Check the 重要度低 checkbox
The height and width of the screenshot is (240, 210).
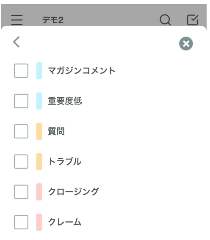click(21, 101)
